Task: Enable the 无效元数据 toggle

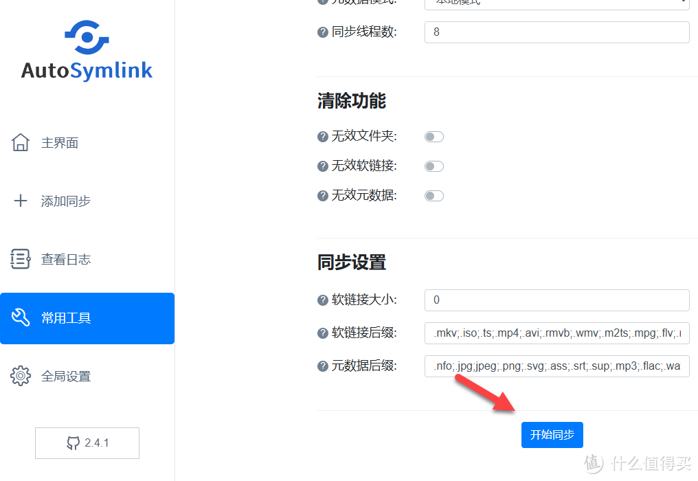Action: coord(434,195)
